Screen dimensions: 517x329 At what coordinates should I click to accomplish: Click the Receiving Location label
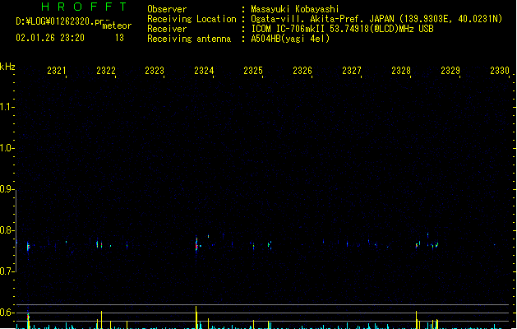(x=192, y=19)
